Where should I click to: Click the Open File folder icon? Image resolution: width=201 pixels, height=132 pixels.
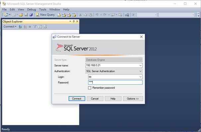(21, 15)
